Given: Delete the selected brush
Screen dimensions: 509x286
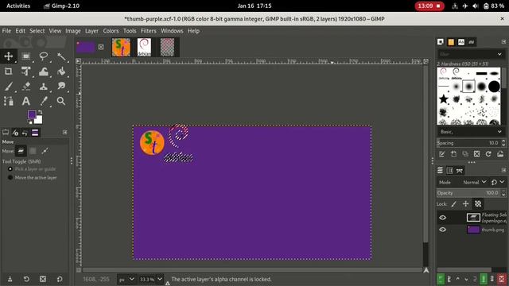Looking at the screenshot, I should click(x=476, y=154).
